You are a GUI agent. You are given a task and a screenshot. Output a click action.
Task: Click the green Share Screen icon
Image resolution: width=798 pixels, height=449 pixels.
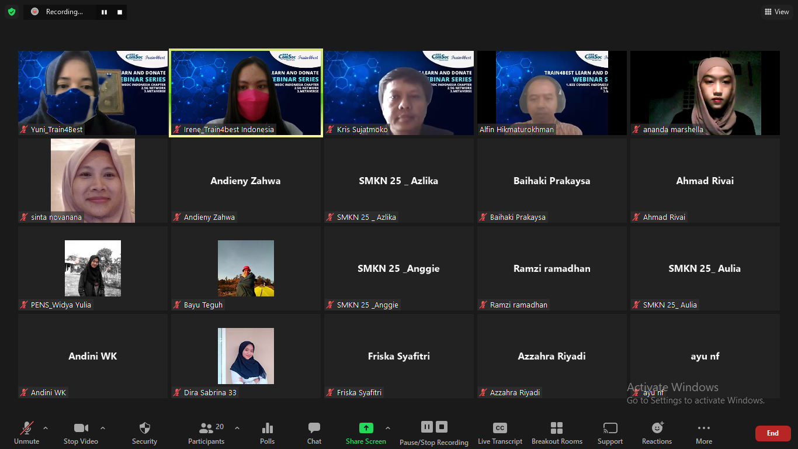point(366,428)
